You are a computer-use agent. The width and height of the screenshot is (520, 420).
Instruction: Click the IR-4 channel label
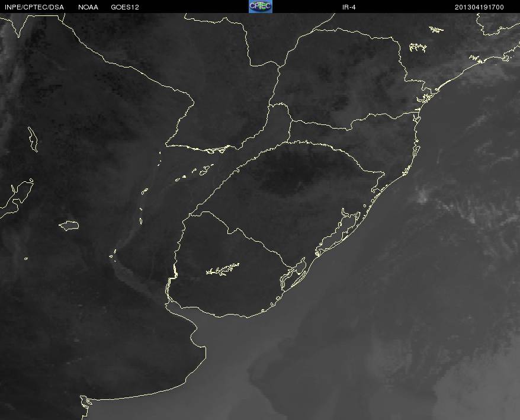tap(349, 7)
